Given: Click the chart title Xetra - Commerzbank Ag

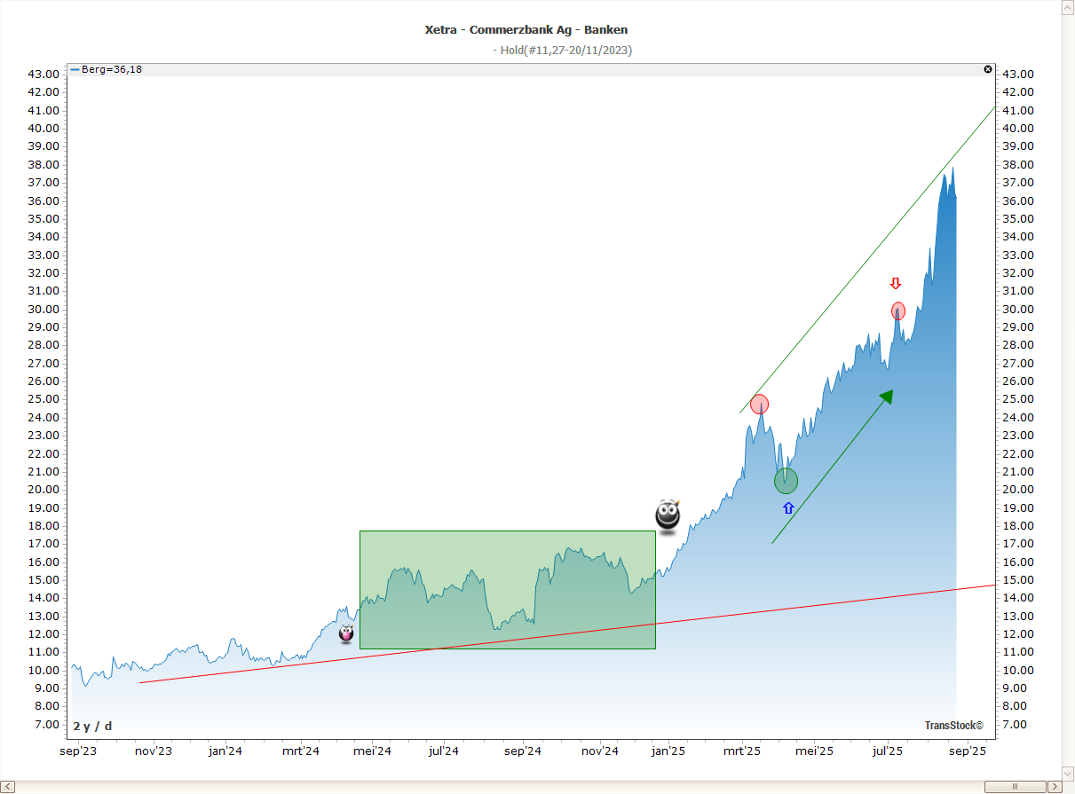Looking at the screenshot, I should pos(526,30).
